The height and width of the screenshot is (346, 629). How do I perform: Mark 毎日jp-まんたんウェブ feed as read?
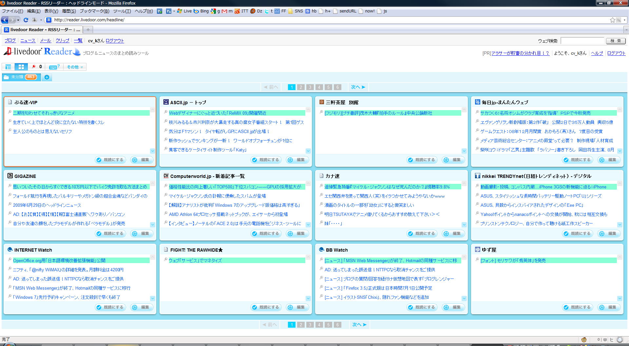(x=577, y=160)
